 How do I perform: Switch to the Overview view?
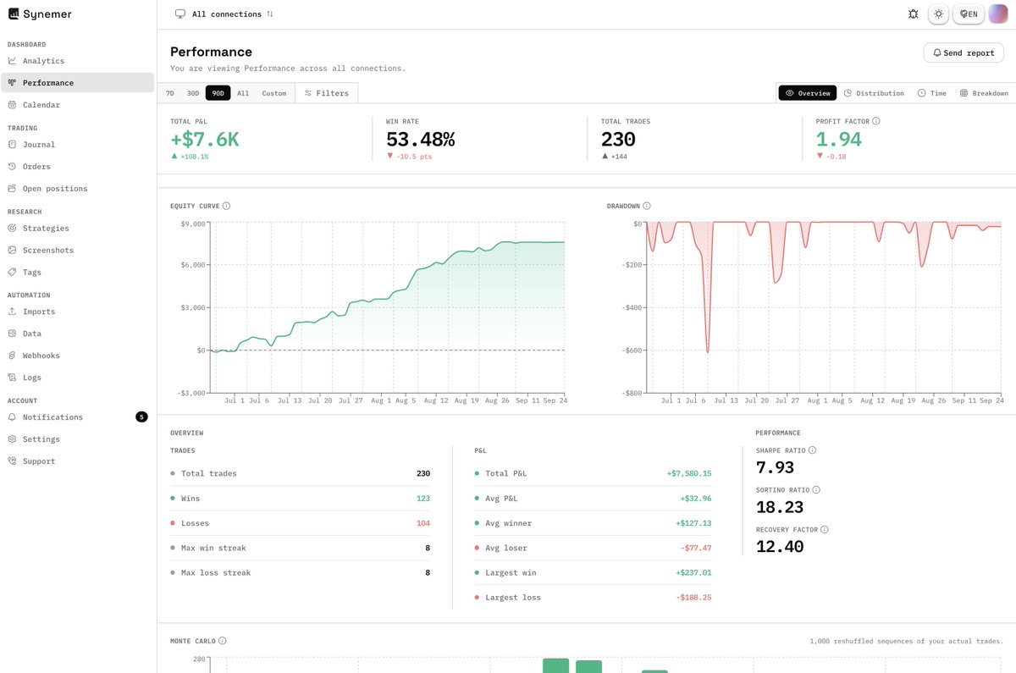point(808,93)
